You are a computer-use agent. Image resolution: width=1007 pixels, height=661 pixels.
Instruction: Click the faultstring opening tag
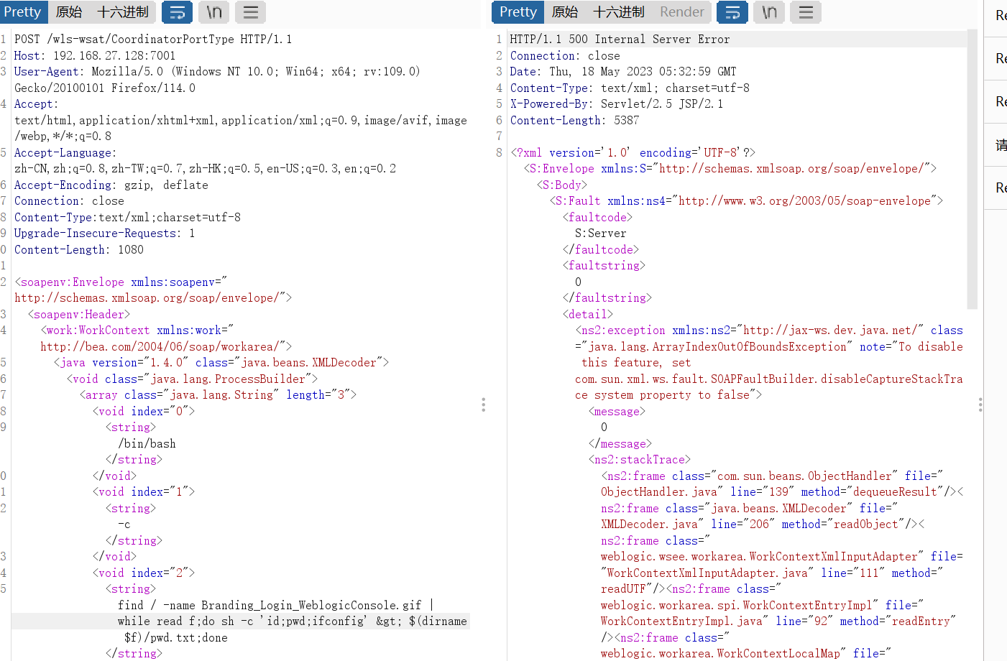pyautogui.click(x=604, y=266)
